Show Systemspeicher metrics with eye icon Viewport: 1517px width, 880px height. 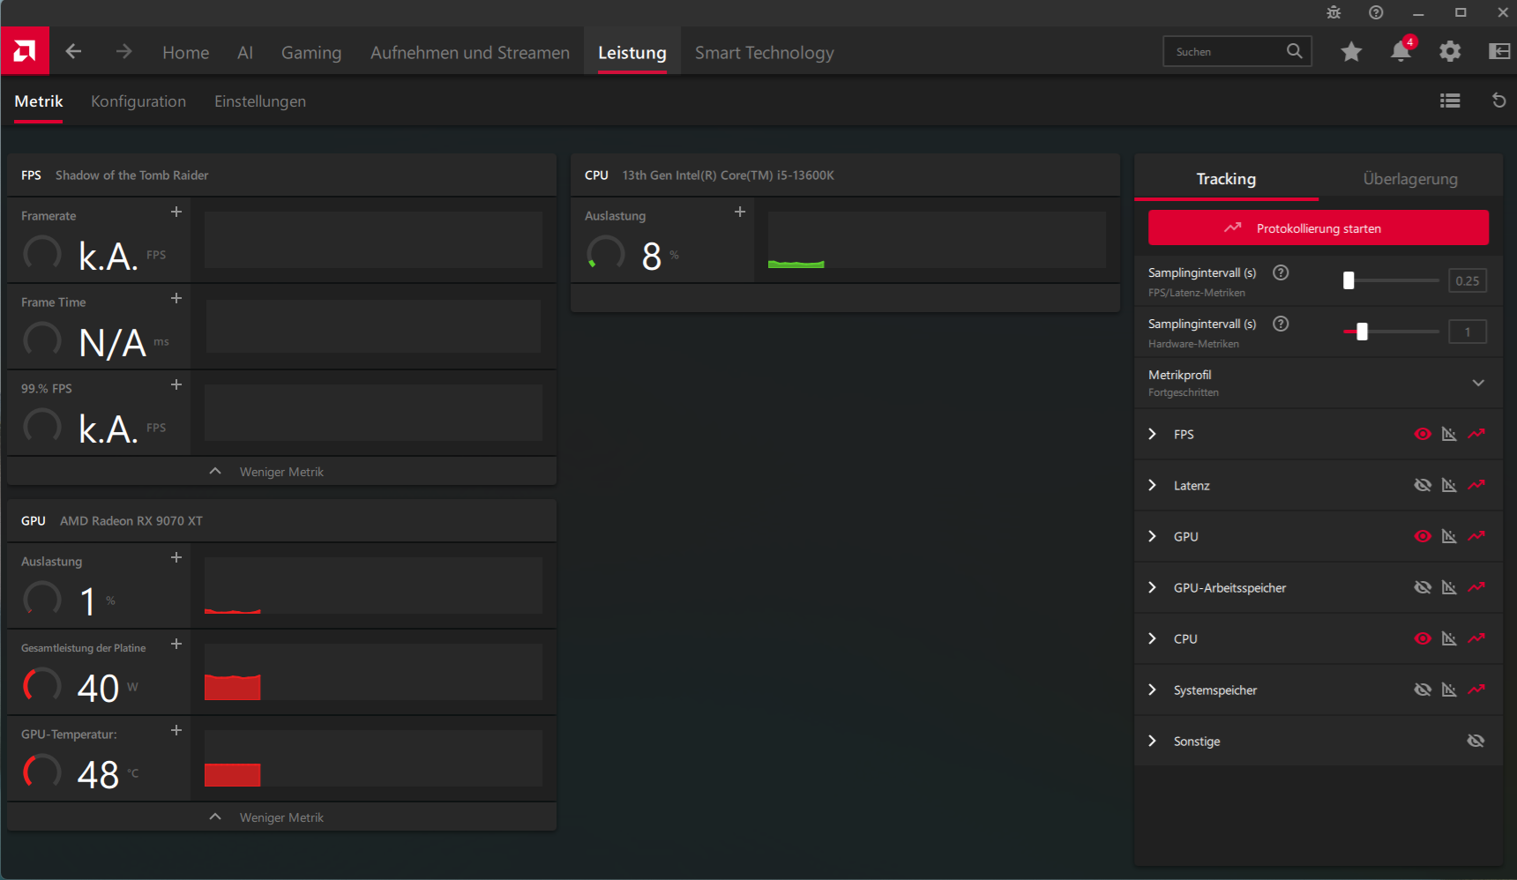coord(1423,690)
